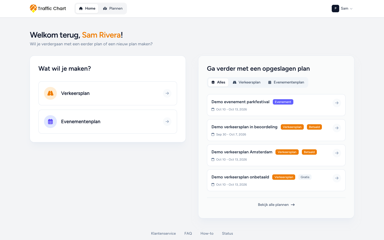Click the P avatar badge
384x240 pixels.
335,9
